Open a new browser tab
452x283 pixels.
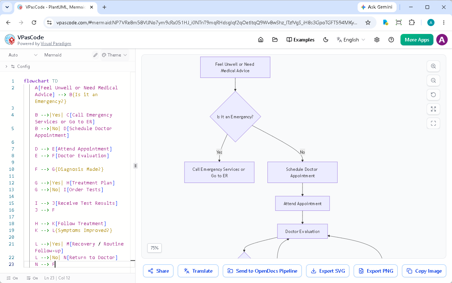pos(104,7)
